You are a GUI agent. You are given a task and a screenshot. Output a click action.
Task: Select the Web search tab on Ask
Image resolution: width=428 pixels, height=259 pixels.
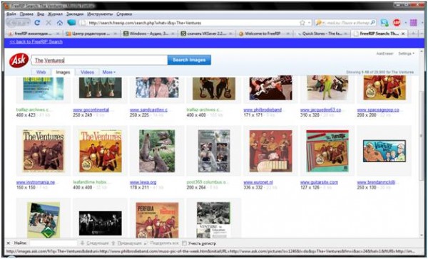(x=41, y=72)
